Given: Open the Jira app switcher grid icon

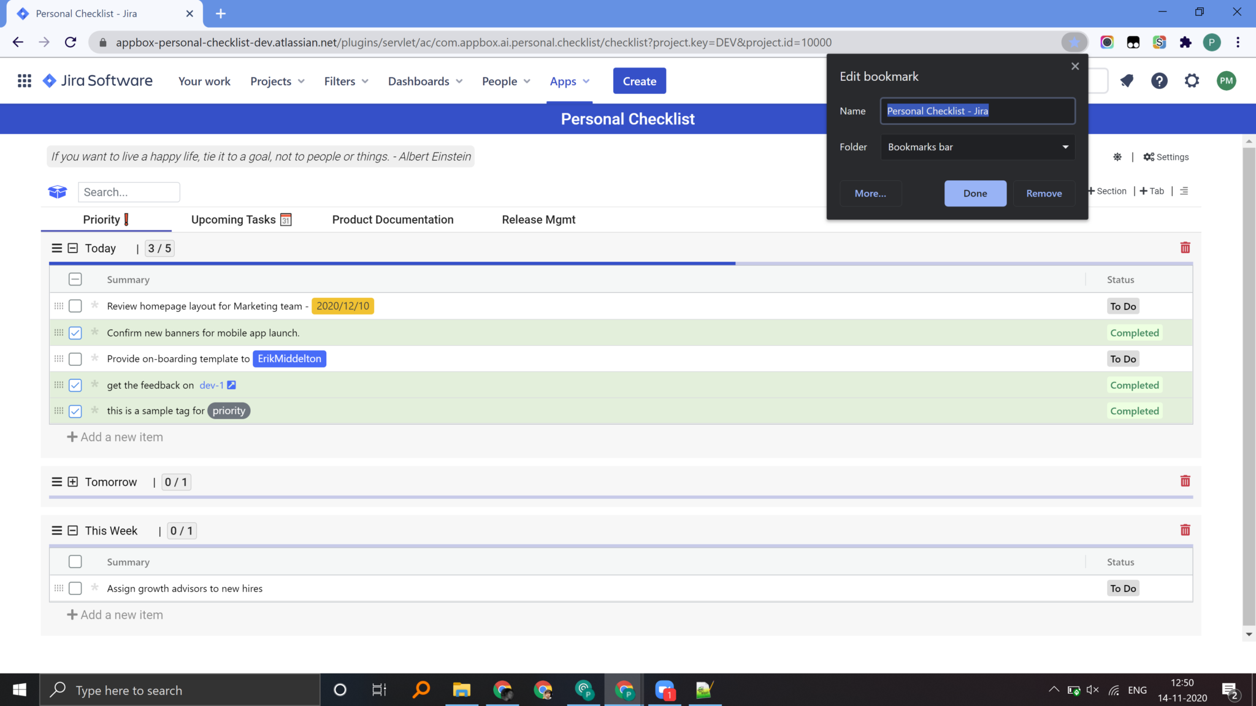Looking at the screenshot, I should click(25, 81).
